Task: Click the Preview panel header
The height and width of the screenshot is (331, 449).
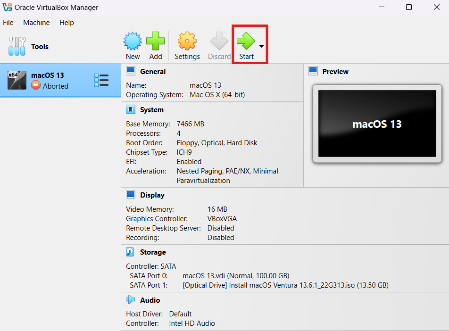Action: coord(335,72)
